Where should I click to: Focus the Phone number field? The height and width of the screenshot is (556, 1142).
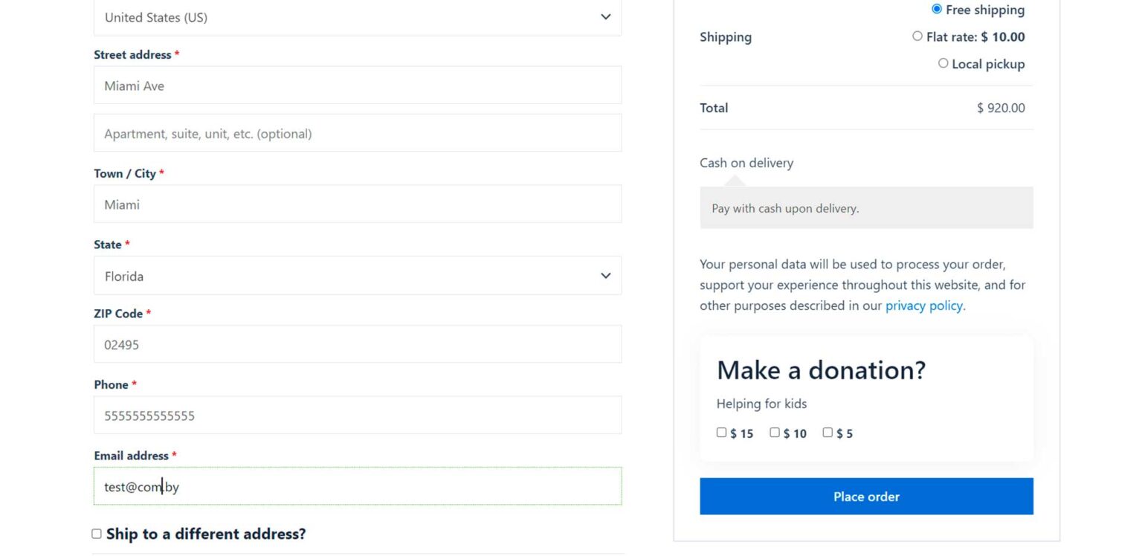357,415
